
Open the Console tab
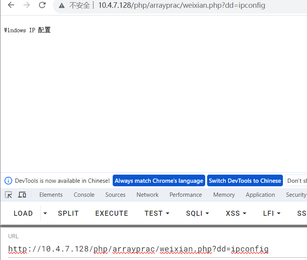[84, 195]
